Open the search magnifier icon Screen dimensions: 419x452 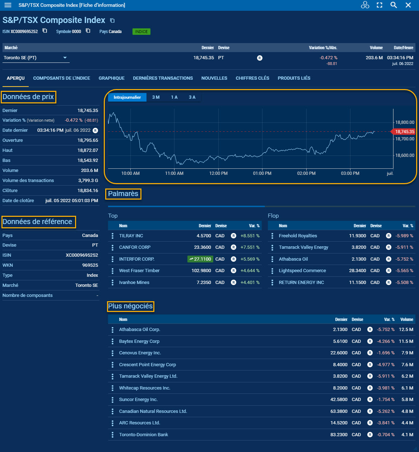coord(394,5)
